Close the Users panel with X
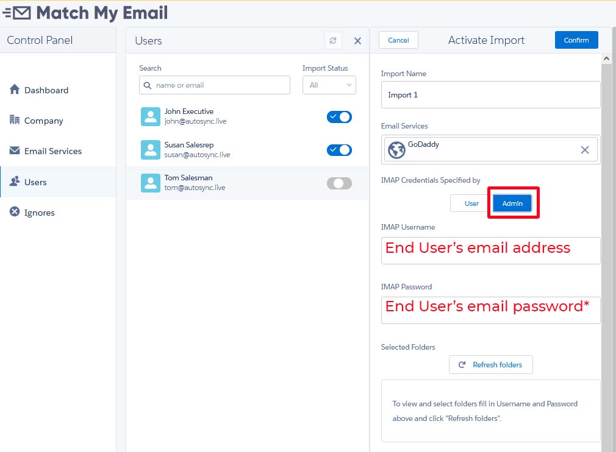Viewport: 616px width, 452px height. (x=357, y=41)
